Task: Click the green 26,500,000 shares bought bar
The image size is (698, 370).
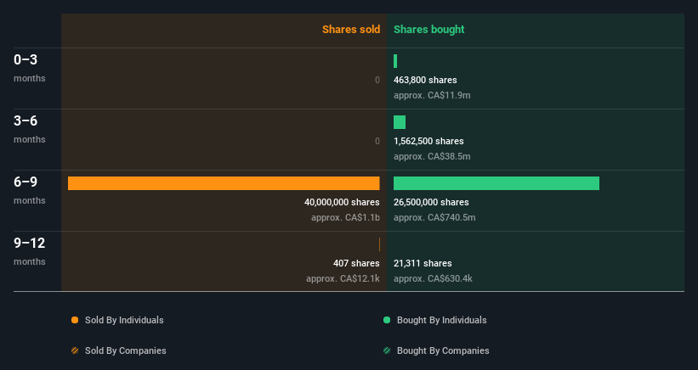Action: click(497, 183)
